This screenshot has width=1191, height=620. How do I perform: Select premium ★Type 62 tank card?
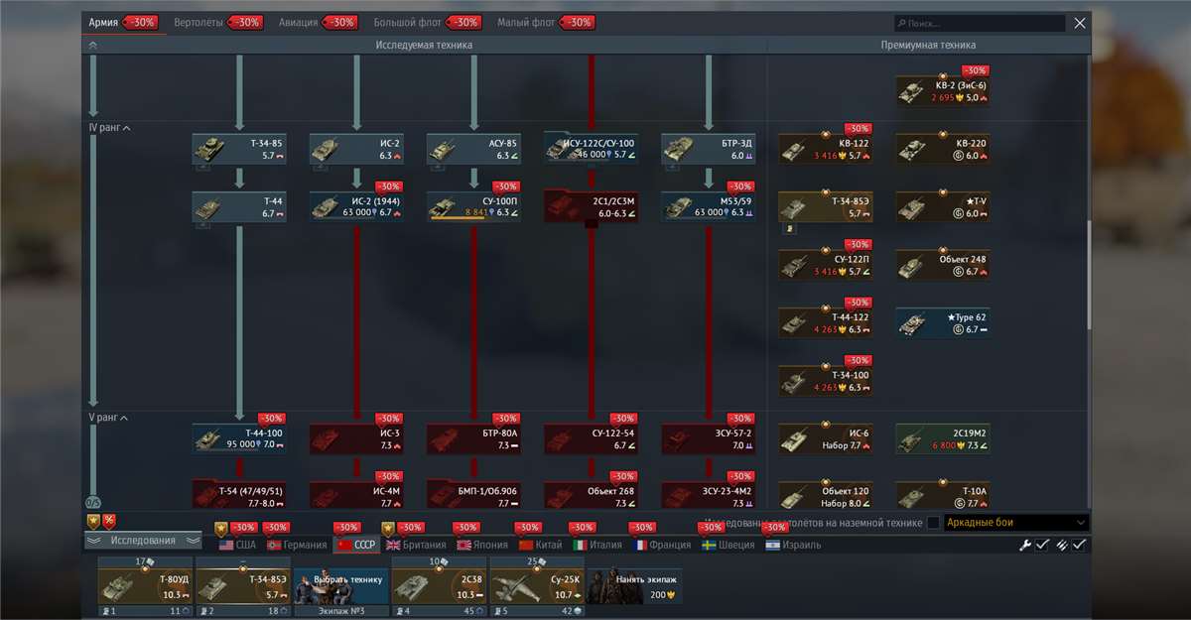click(942, 322)
